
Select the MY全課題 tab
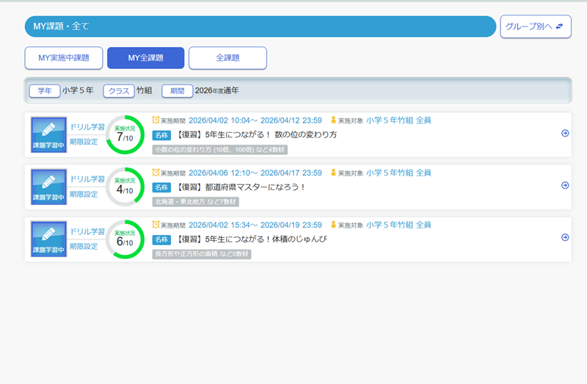145,58
